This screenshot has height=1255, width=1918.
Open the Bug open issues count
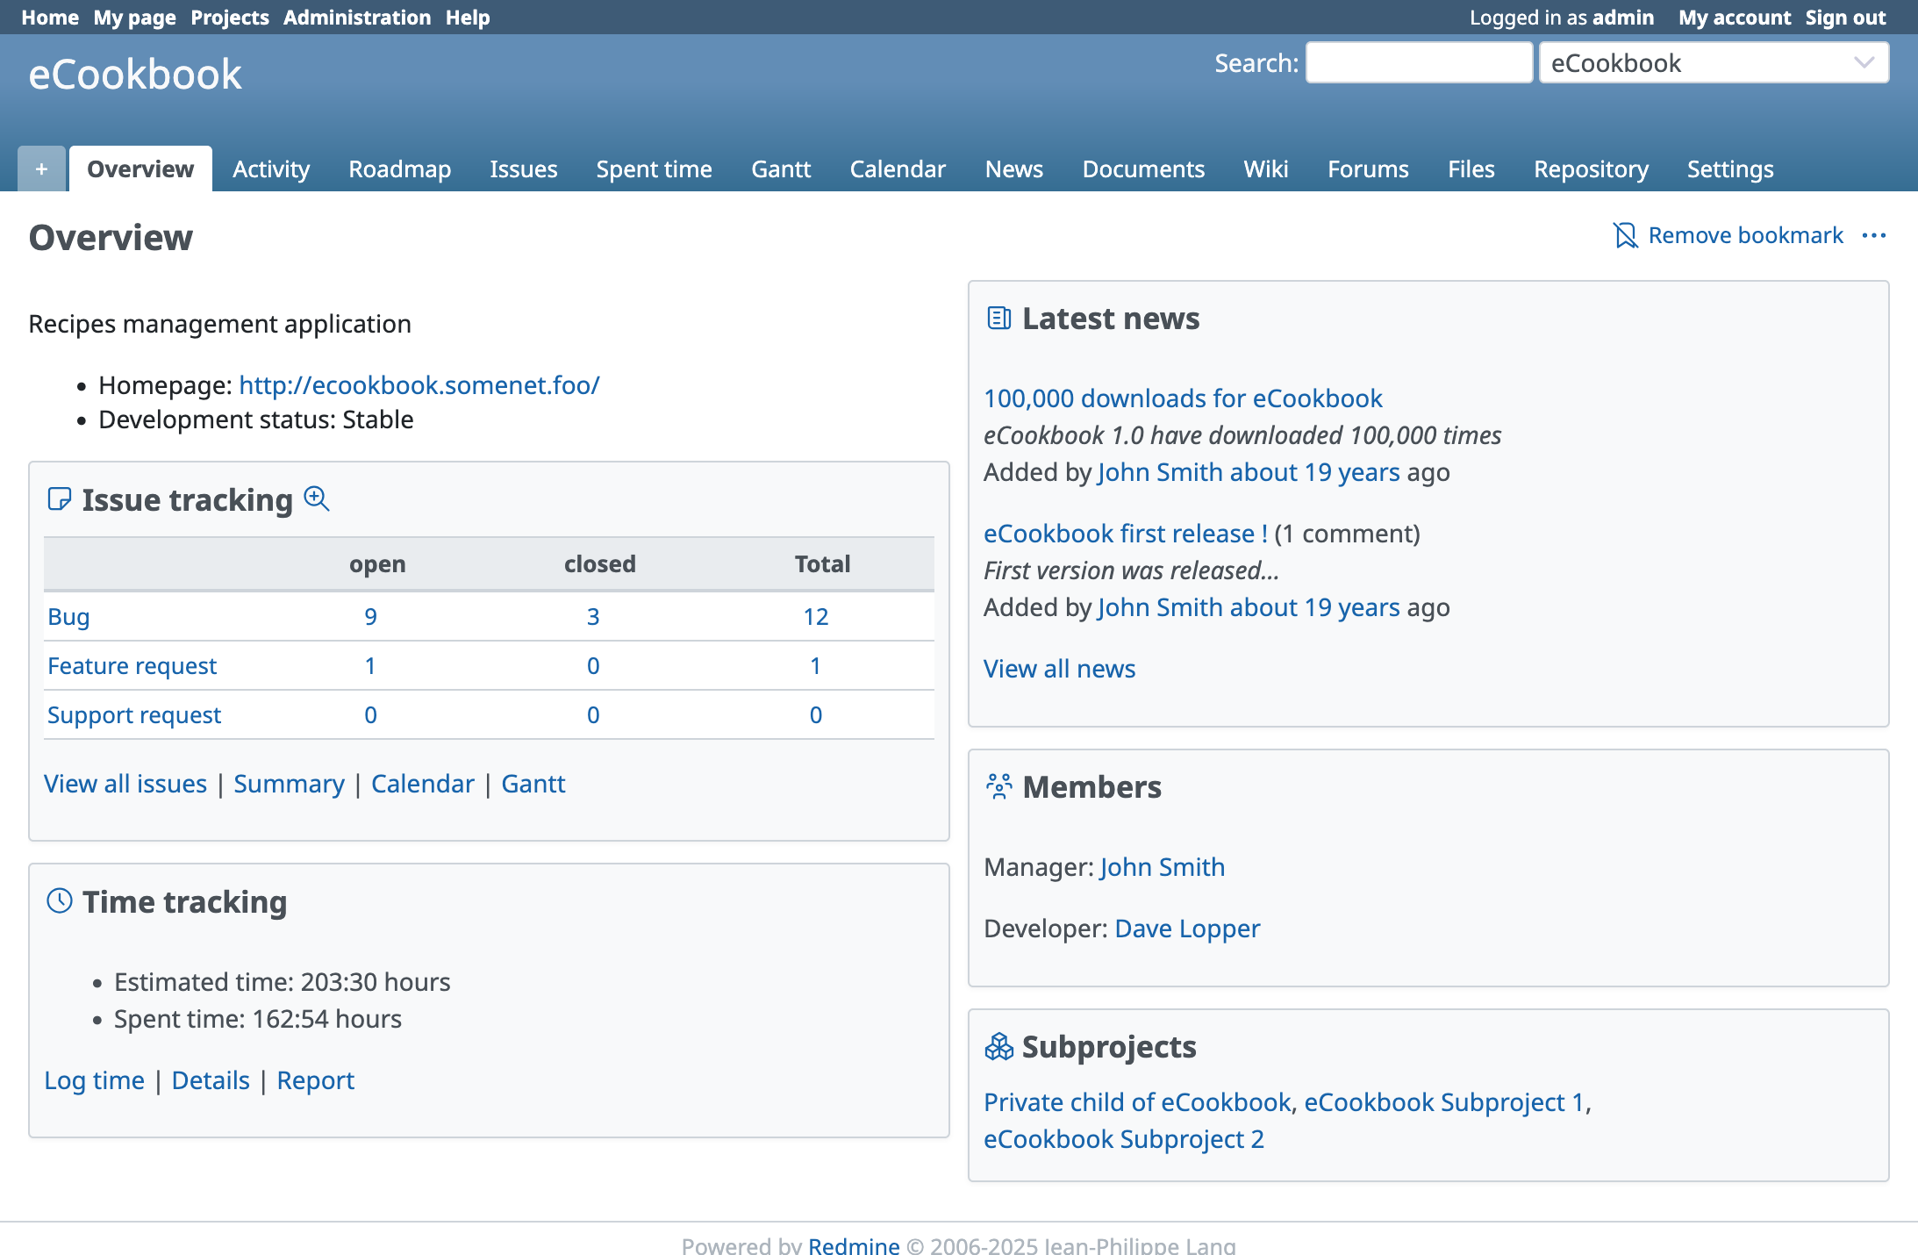(x=370, y=616)
